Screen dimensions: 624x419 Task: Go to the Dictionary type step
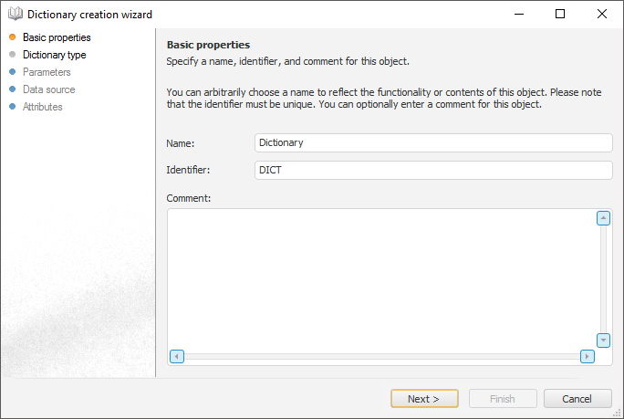click(x=55, y=55)
